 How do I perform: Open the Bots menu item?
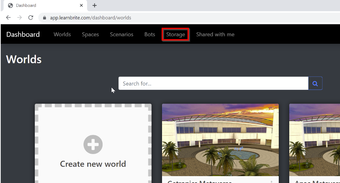(150, 34)
